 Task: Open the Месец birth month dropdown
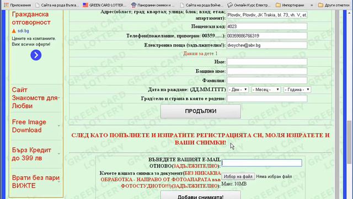(x=266, y=90)
